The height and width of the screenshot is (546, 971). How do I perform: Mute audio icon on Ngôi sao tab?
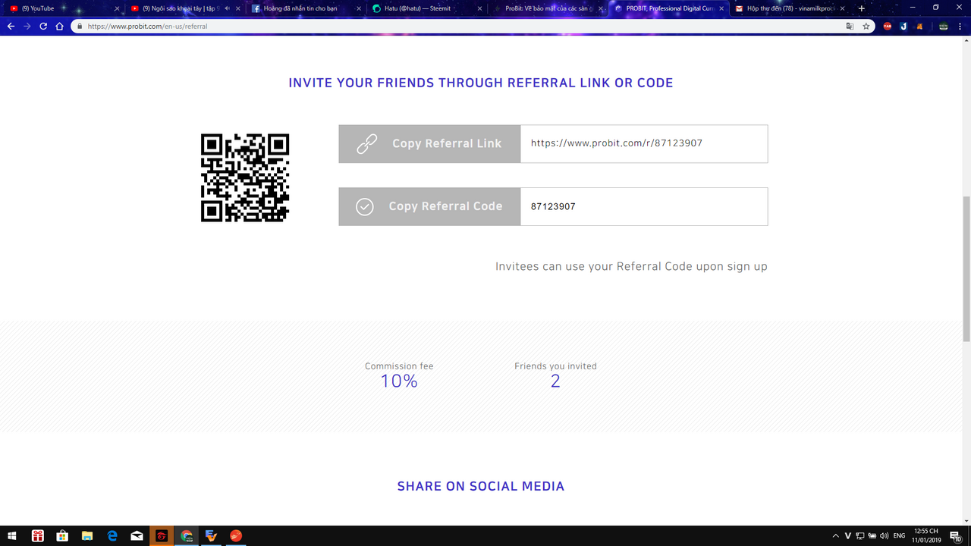click(x=227, y=8)
